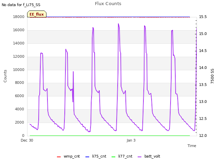
Task: Toggle batt_volt series in legend
Action: pos(149,156)
